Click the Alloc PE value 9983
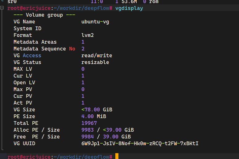The width and height of the screenshot is (239, 159). [87, 130]
